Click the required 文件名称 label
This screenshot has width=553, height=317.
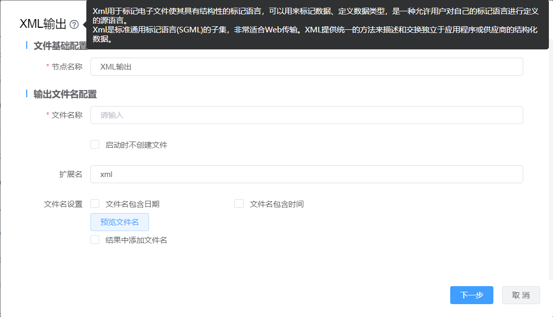[67, 115]
